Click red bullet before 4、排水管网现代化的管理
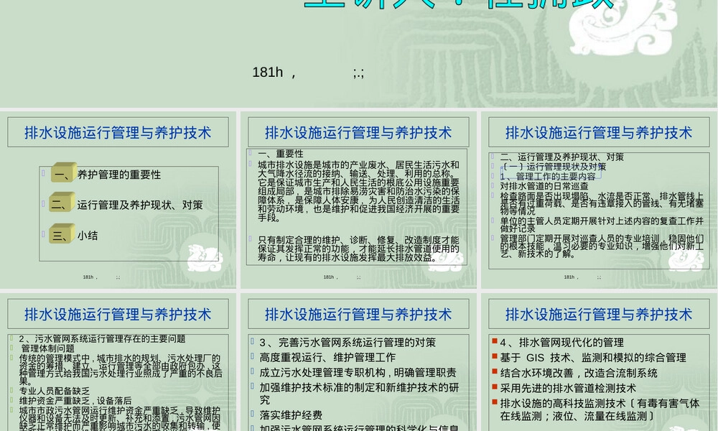This screenshot has height=431, width=718. (x=495, y=341)
